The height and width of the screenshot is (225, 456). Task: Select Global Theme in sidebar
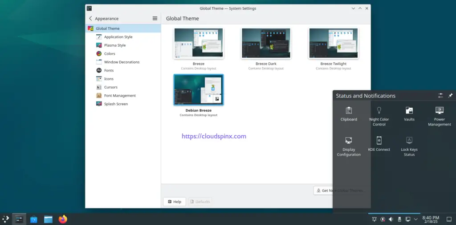coord(123,28)
